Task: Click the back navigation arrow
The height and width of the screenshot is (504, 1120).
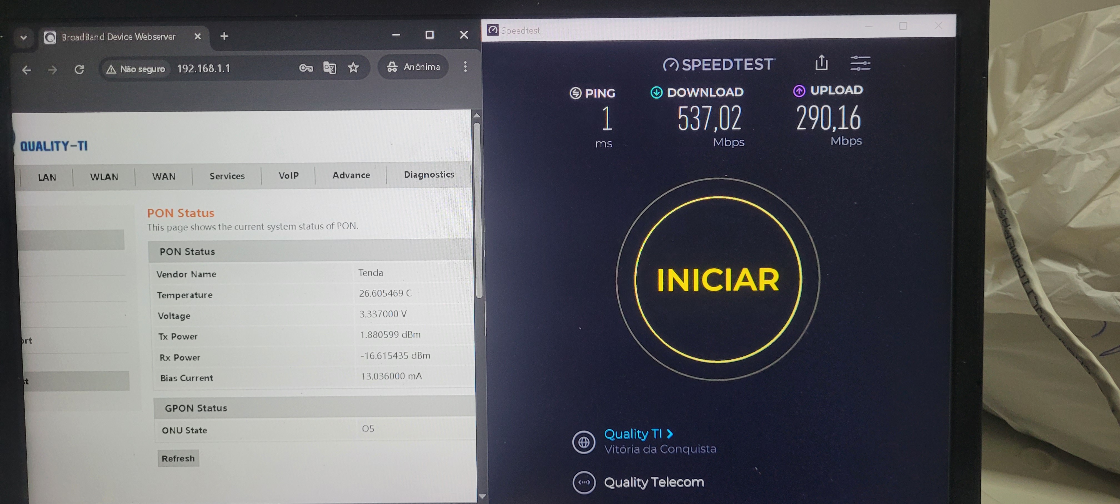Action: pos(26,70)
